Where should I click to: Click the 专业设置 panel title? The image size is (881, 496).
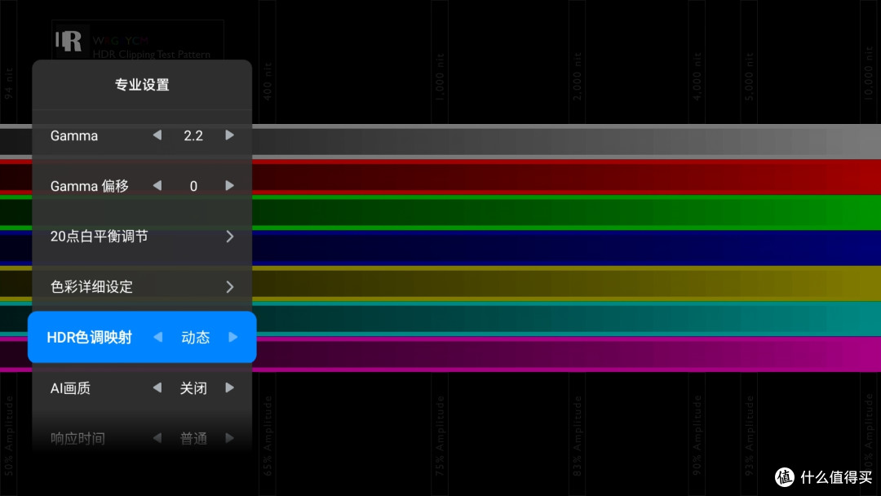point(142,85)
